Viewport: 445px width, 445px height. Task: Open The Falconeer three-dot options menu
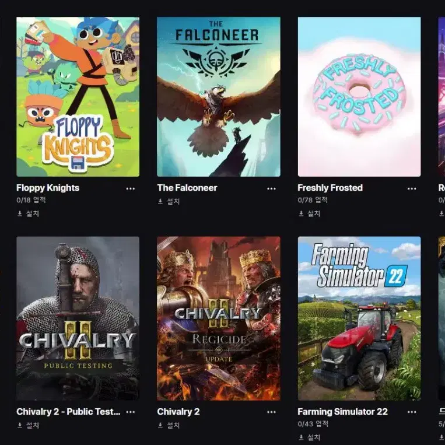(x=271, y=189)
